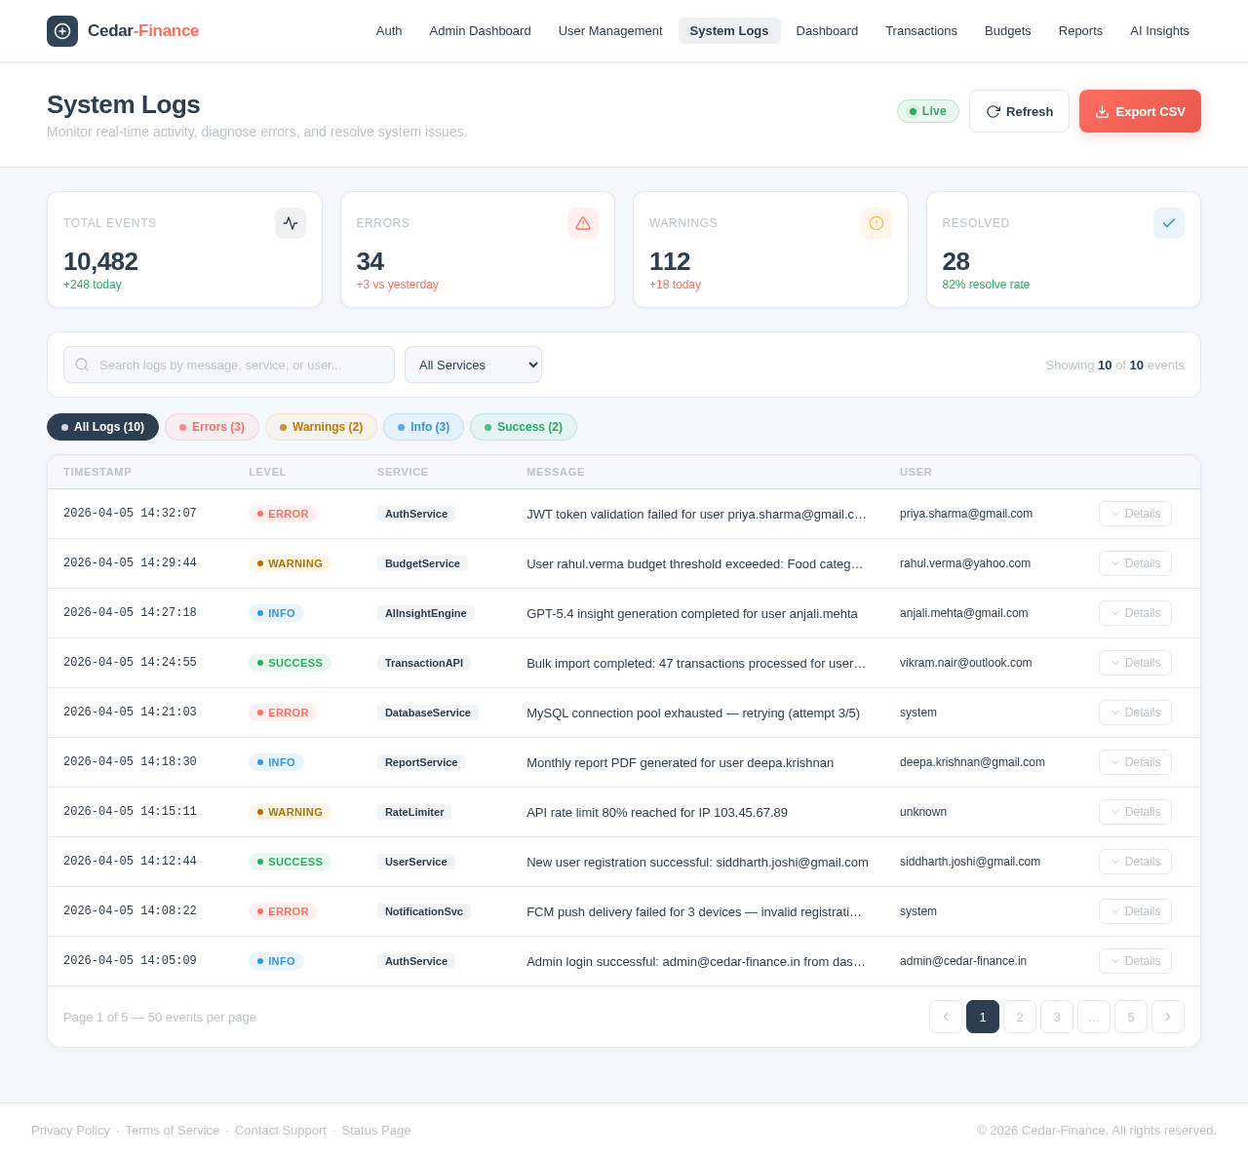
Task: Click the search magnifier icon in logs search
Action: click(82, 365)
